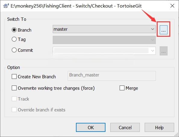Click the Cancel button
Viewport: 179px width, 137px height.
click(125, 127)
